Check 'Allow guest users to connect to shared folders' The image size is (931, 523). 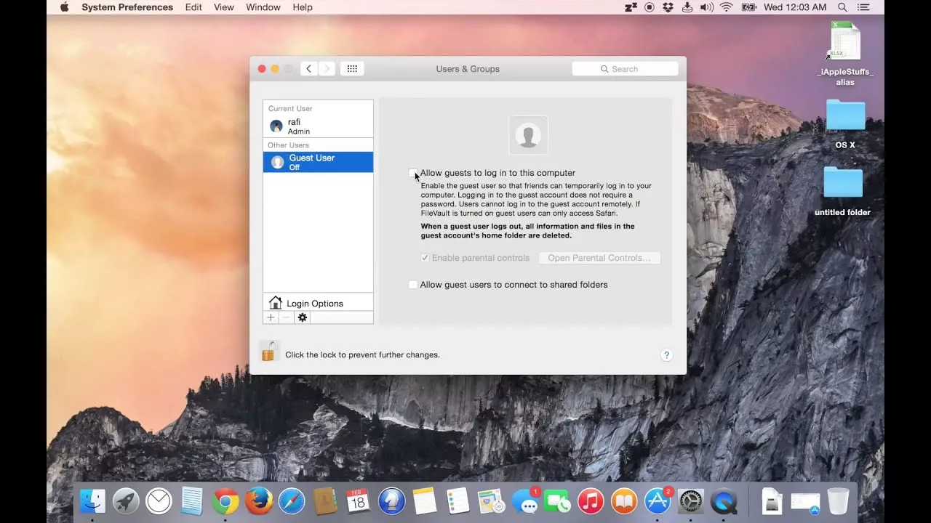(x=413, y=284)
